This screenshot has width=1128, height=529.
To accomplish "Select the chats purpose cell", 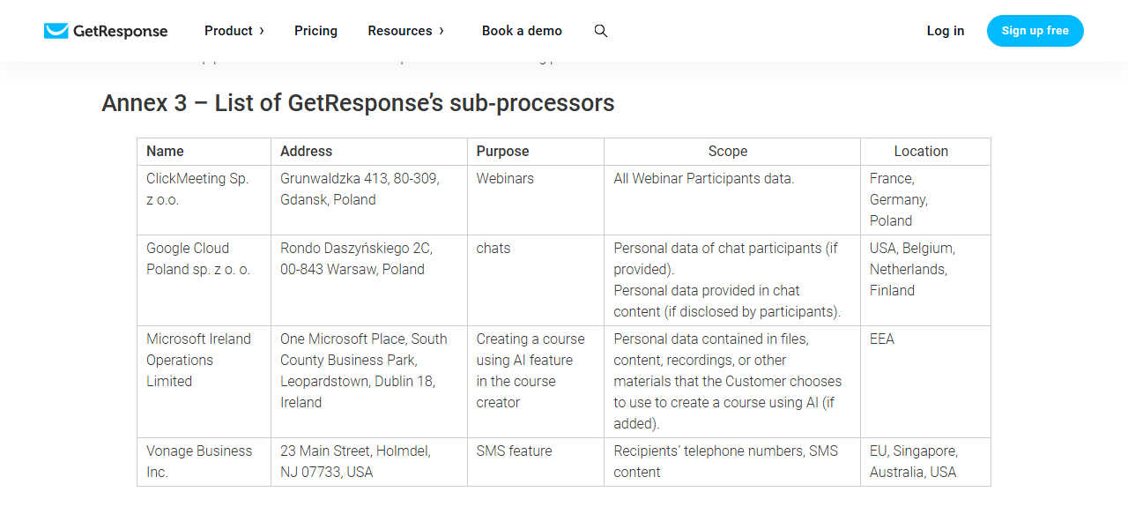I will (536, 280).
